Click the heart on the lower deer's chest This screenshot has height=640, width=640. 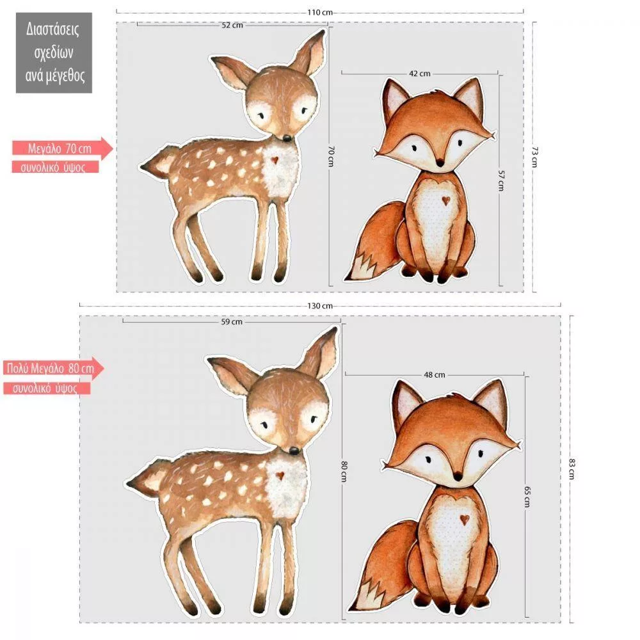tap(280, 475)
